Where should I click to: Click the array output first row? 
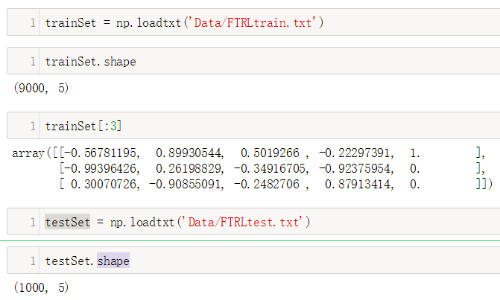[x=249, y=153]
